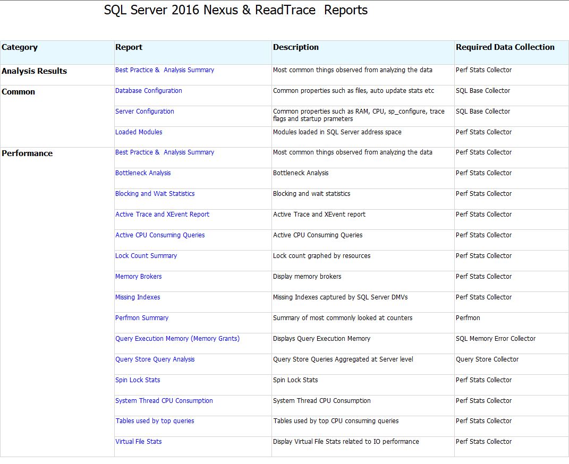
Task: Open the Missing Indexes report
Action: (x=138, y=297)
